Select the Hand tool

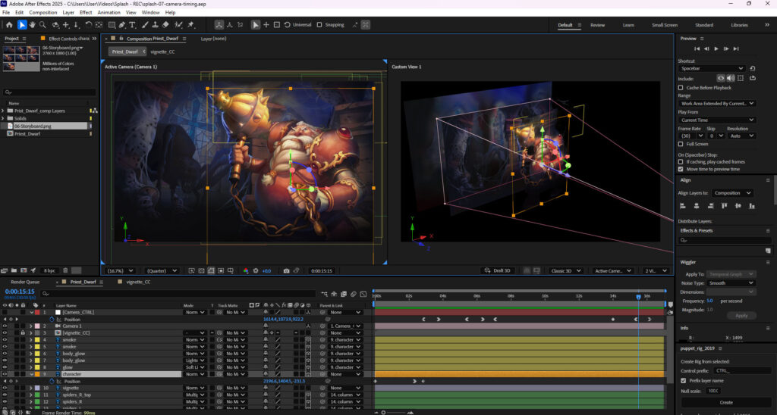32,25
